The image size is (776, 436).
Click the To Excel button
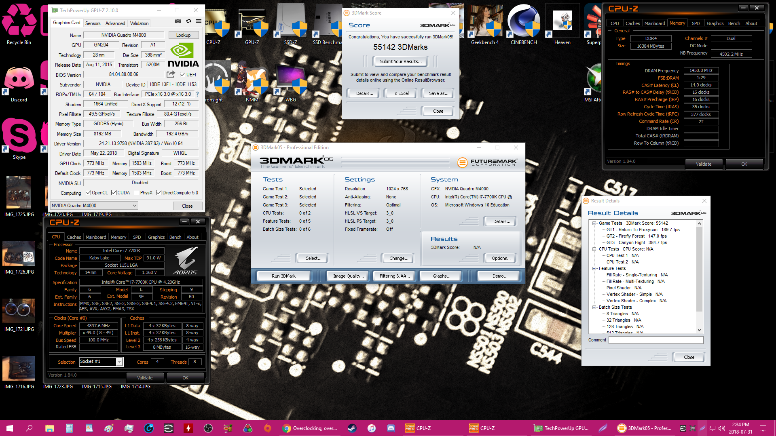tap(401, 93)
